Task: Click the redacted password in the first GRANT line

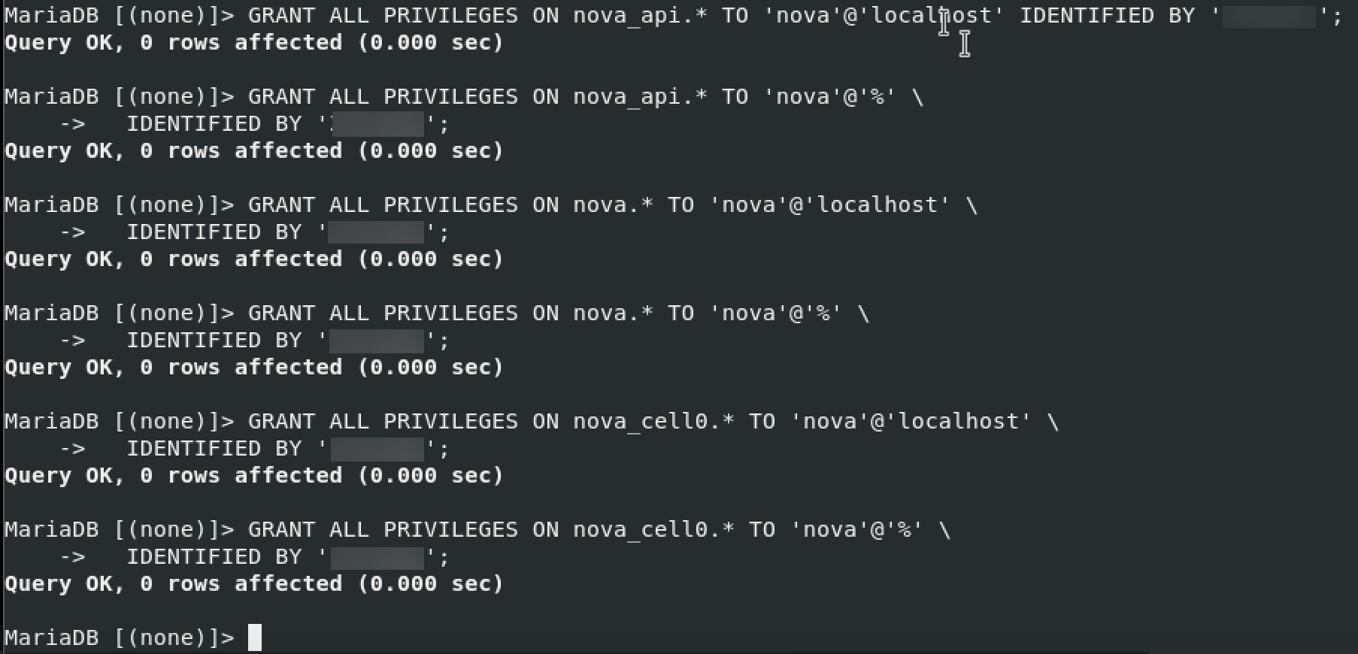Action: point(1269,16)
